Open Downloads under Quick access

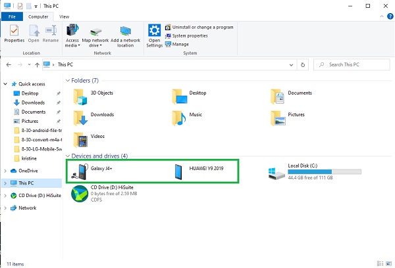click(x=33, y=102)
